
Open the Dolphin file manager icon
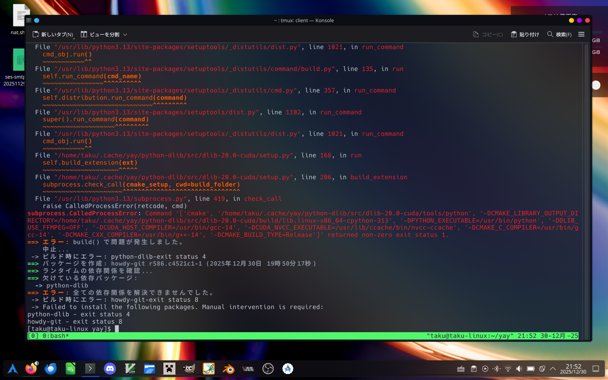[149, 369]
